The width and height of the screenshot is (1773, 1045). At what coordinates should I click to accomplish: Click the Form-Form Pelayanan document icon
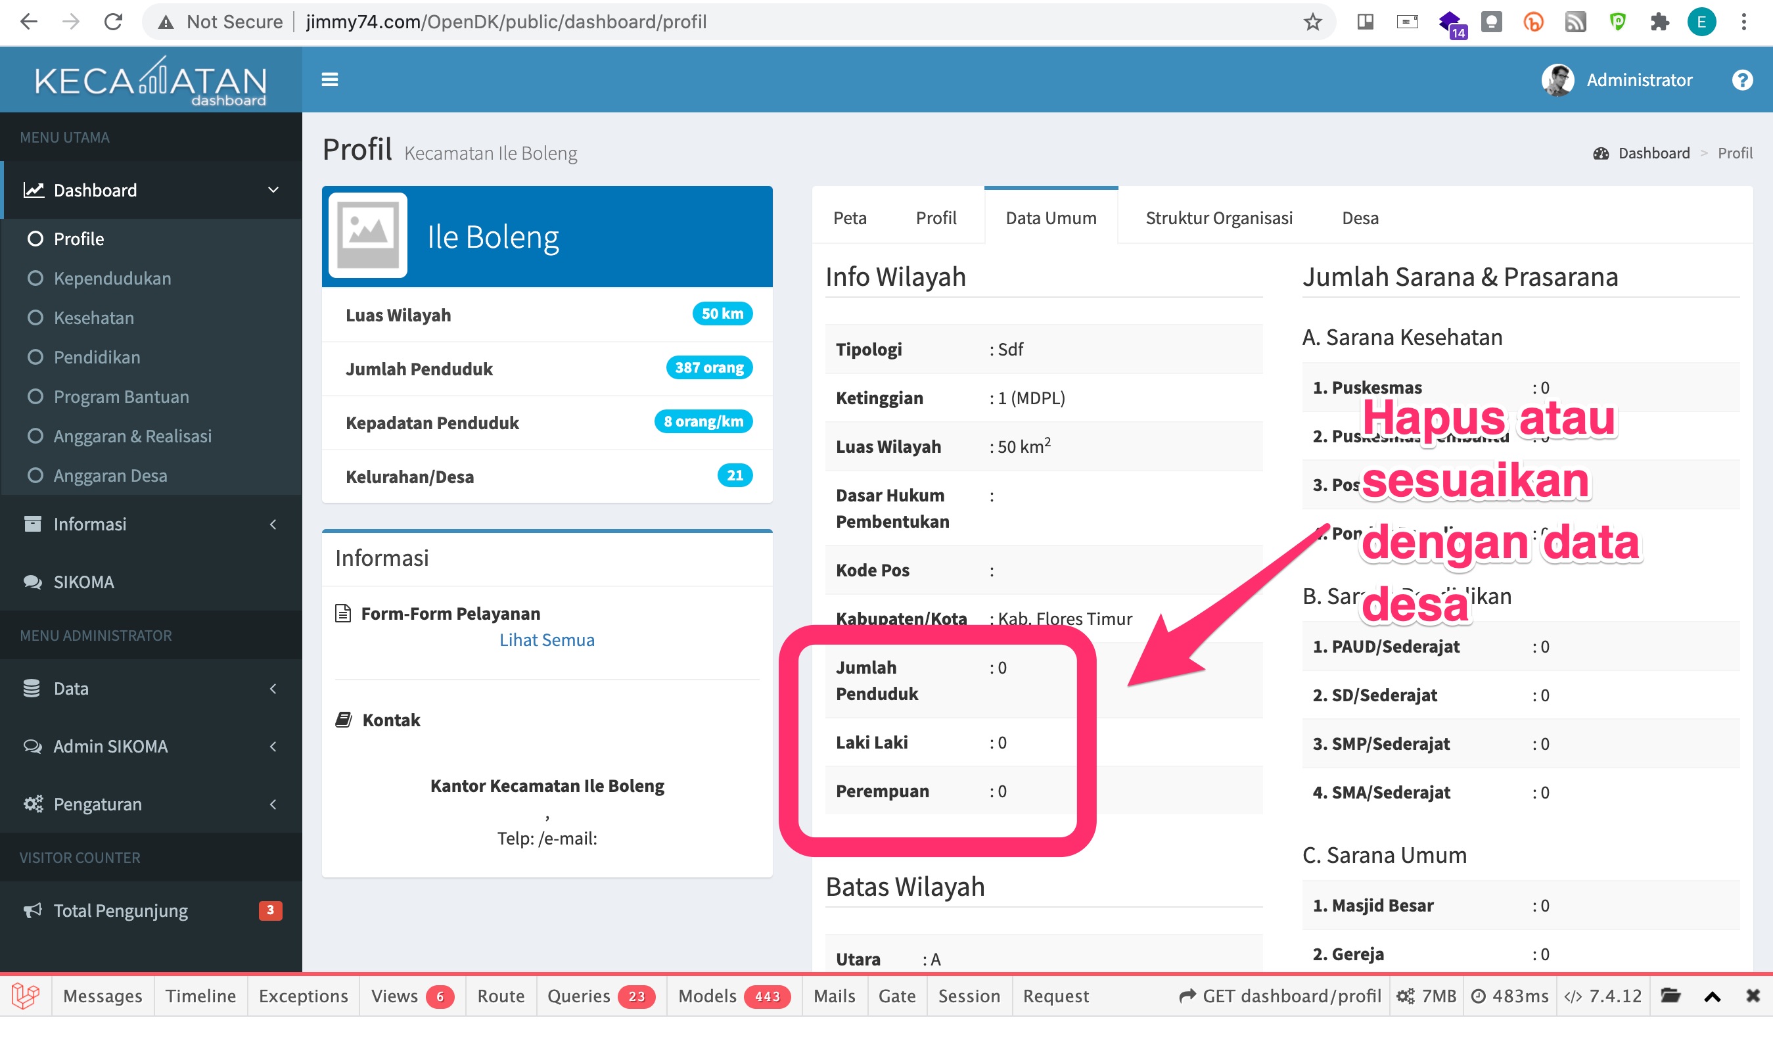click(x=344, y=613)
